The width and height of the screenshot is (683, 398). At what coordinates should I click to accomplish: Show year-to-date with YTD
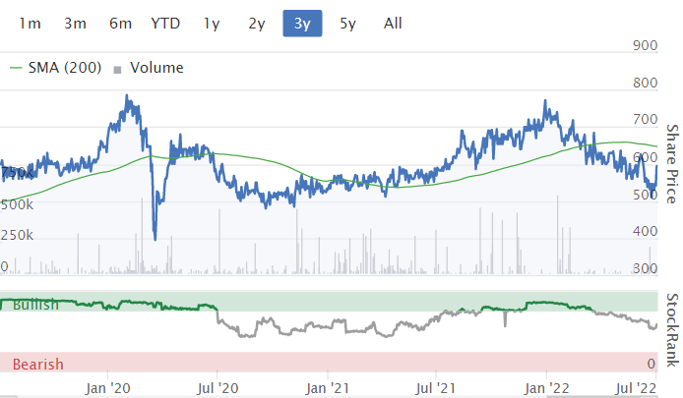tap(165, 23)
